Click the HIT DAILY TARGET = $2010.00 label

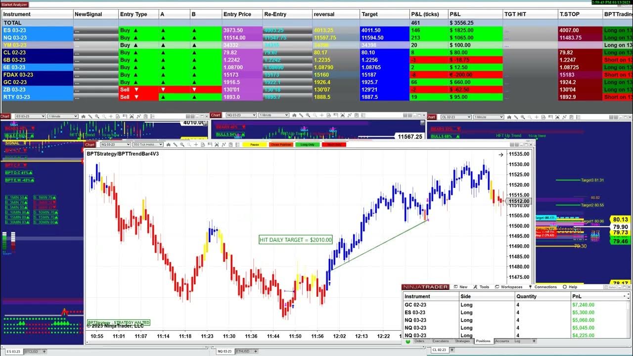click(296, 240)
